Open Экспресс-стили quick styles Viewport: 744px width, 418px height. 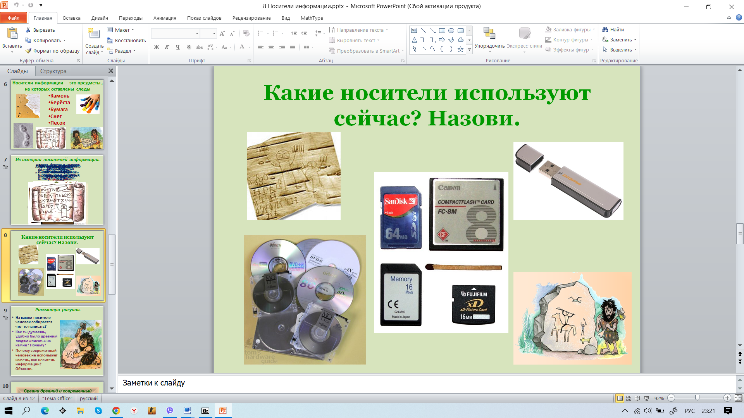(524, 40)
